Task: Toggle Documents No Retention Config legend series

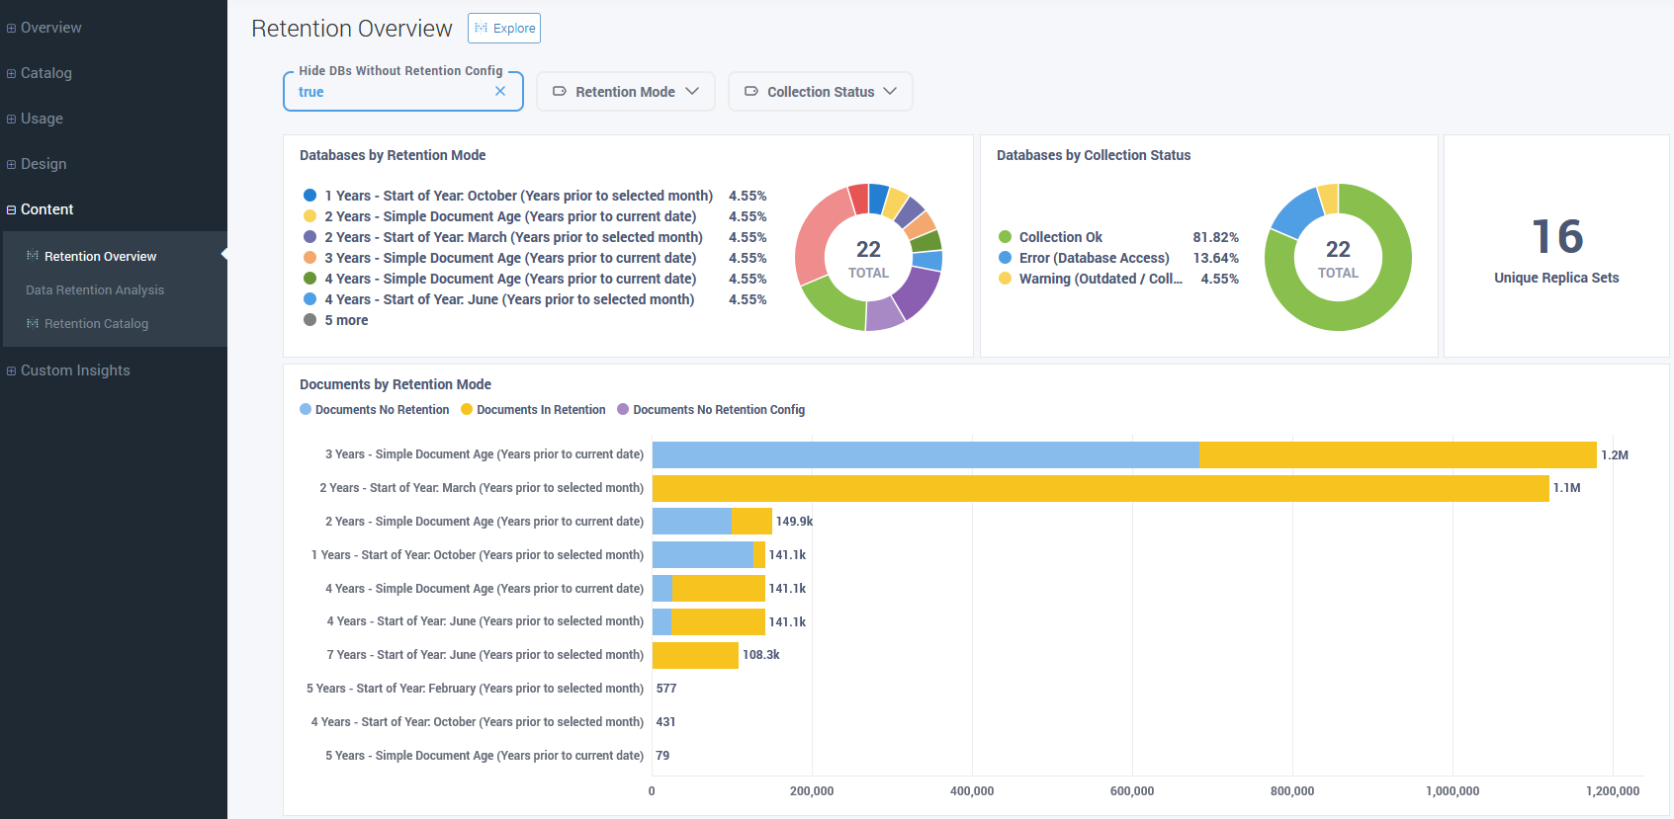Action: coord(711,410)
